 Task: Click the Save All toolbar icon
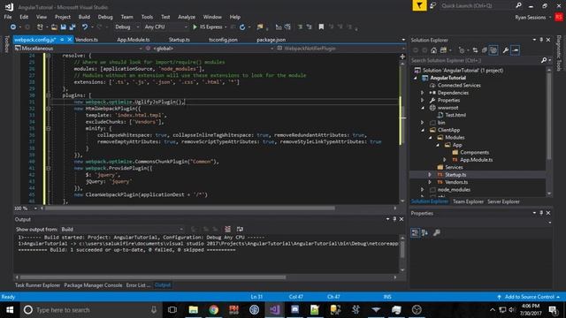(73, 27)
